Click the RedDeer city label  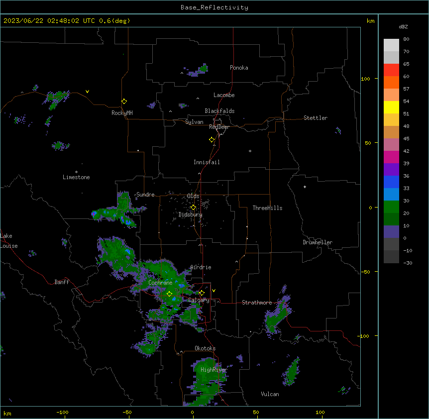click(x=219, y=127)
